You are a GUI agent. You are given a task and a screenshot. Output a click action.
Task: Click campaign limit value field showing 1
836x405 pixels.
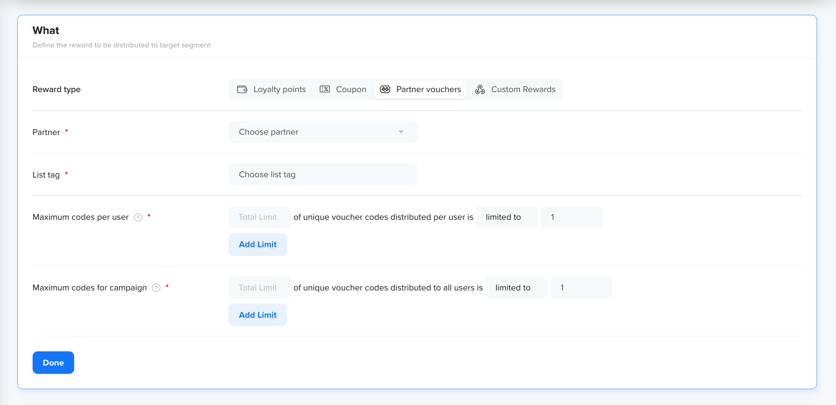581,288
